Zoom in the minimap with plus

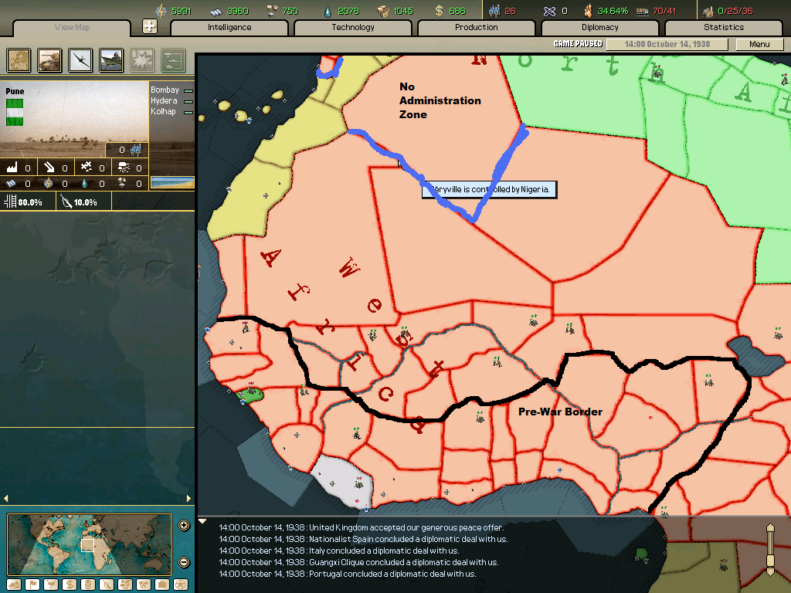click(184, 525)
